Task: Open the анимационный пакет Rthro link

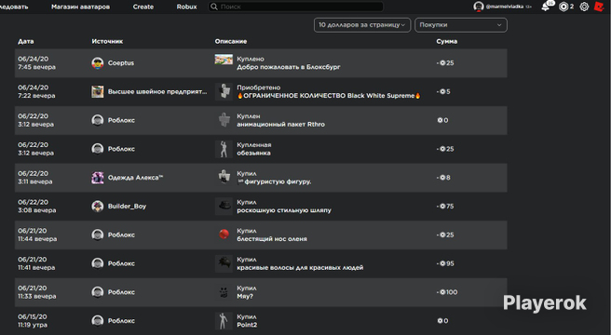Action: click(280, 125)
